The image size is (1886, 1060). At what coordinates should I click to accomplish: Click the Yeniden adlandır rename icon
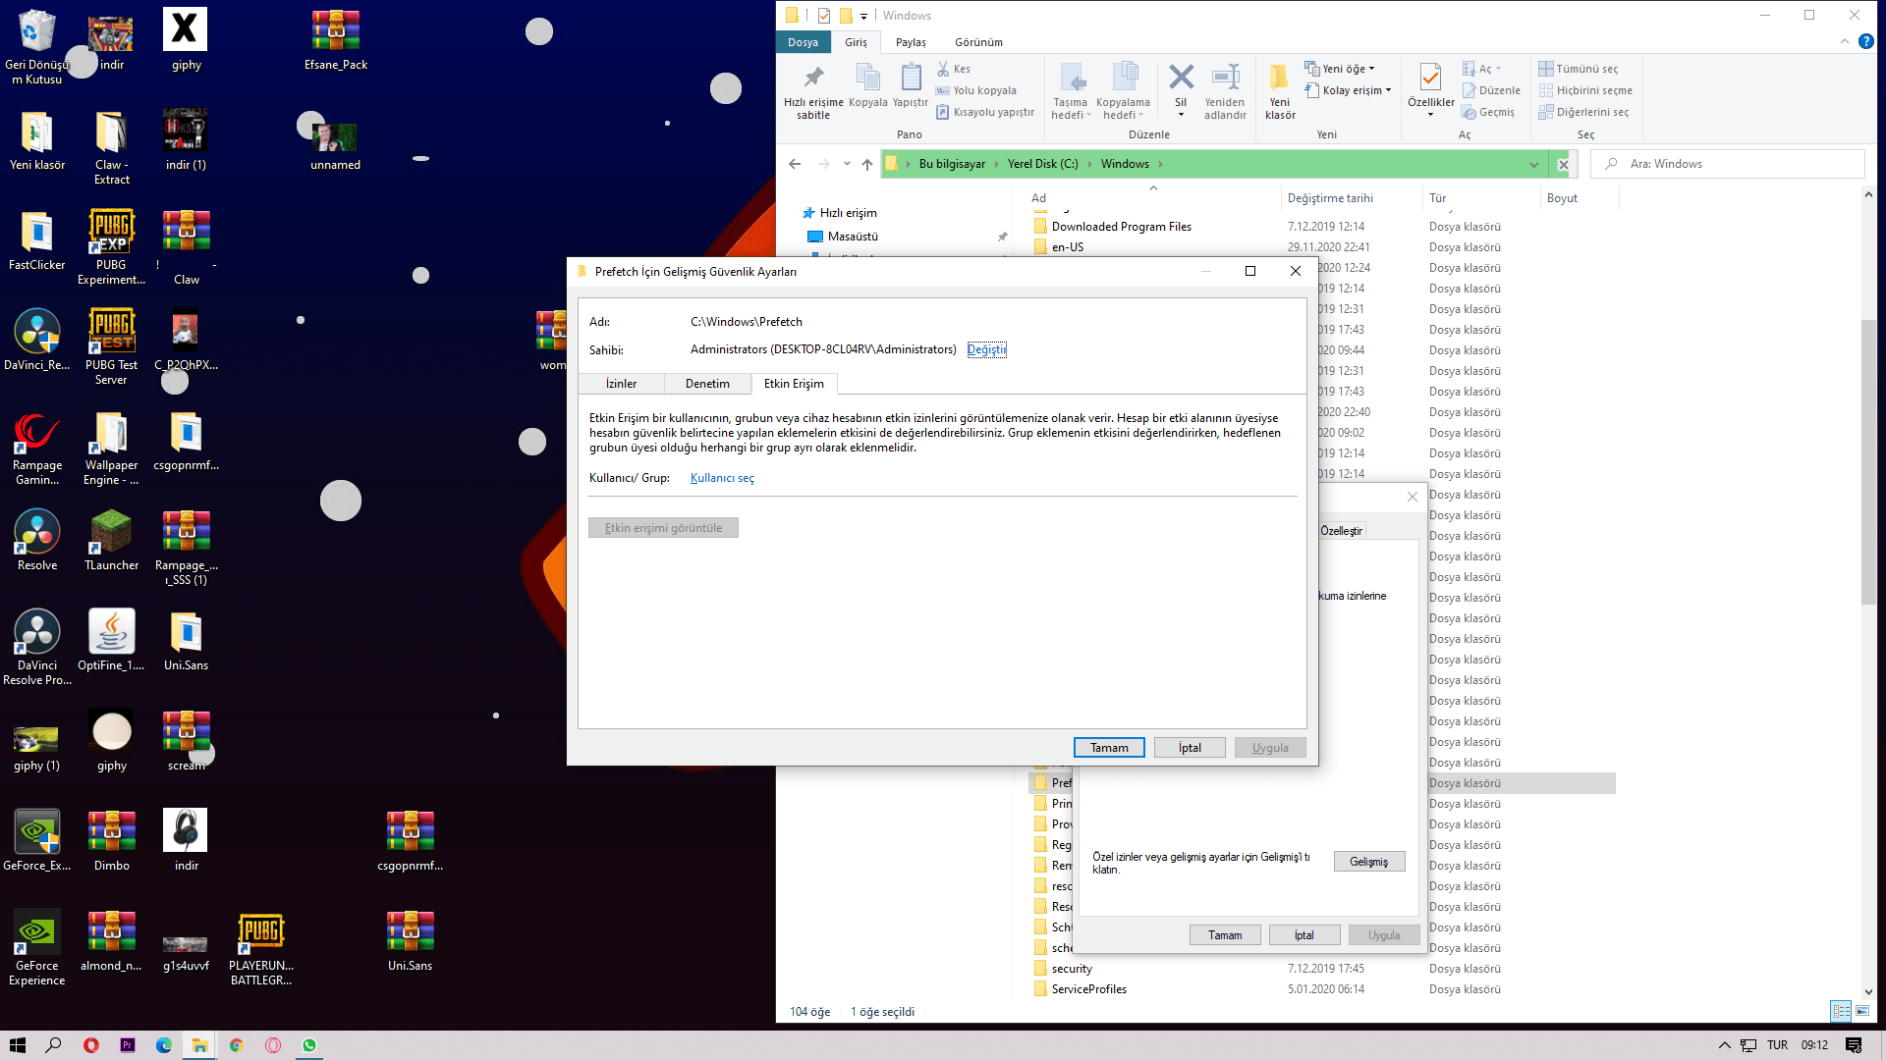click(x=1225, y=78)
